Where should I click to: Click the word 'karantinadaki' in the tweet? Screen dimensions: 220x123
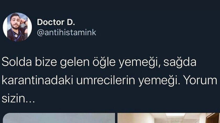[x=37, y=81]
